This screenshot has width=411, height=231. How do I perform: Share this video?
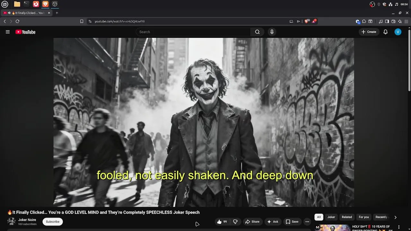[x=252, y=222]
